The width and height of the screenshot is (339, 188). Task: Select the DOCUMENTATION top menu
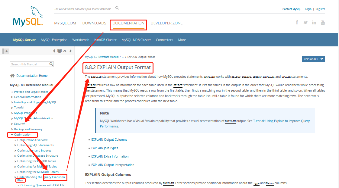[x=128, y=23]
